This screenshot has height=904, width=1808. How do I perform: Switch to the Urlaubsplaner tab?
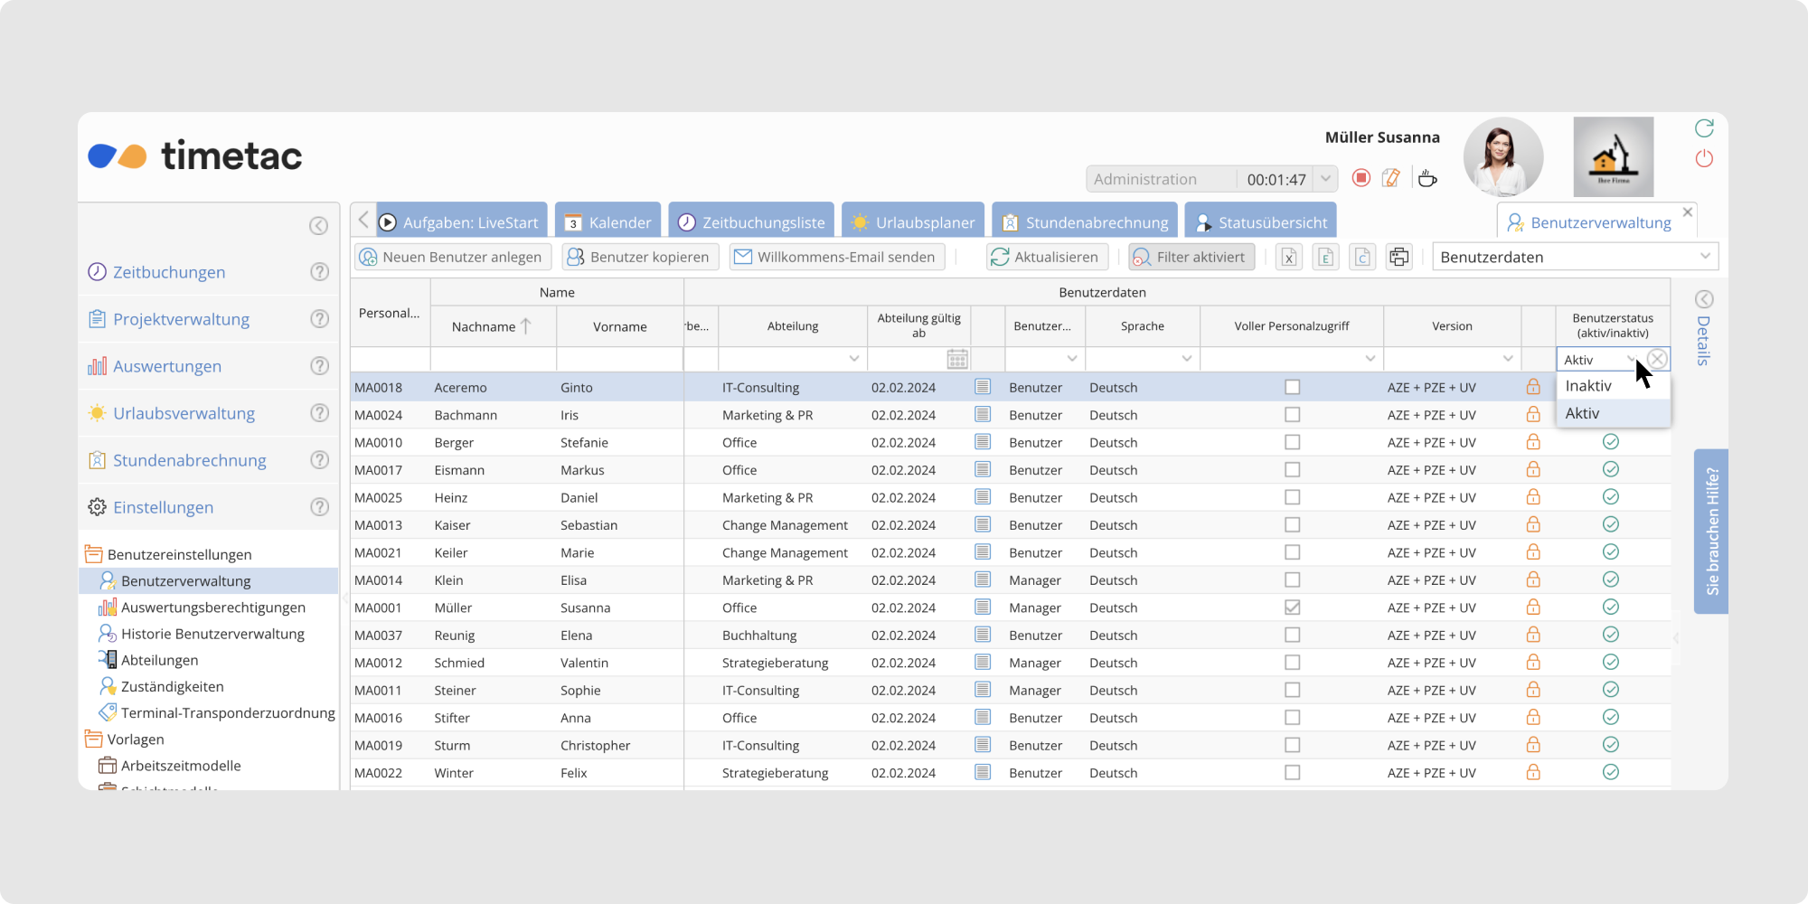(x=913, y=222)
